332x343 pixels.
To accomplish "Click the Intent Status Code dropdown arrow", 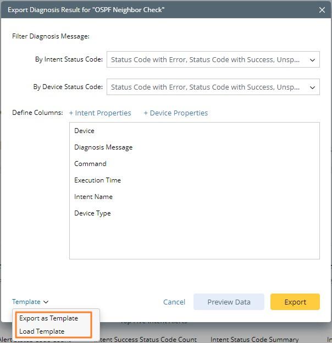I will 312,59.
